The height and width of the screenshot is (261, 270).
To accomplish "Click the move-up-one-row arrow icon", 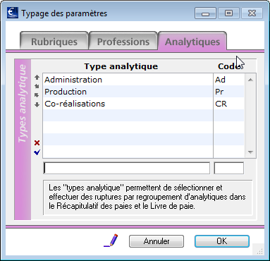I will (37, 86).
